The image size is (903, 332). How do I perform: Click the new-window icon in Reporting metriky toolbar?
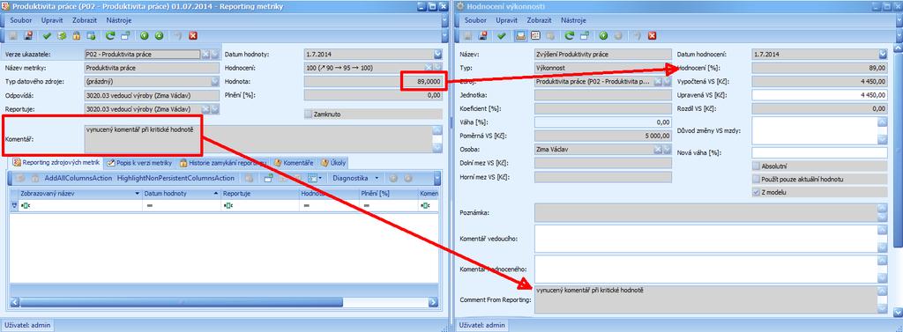click(x=124, y=36)
